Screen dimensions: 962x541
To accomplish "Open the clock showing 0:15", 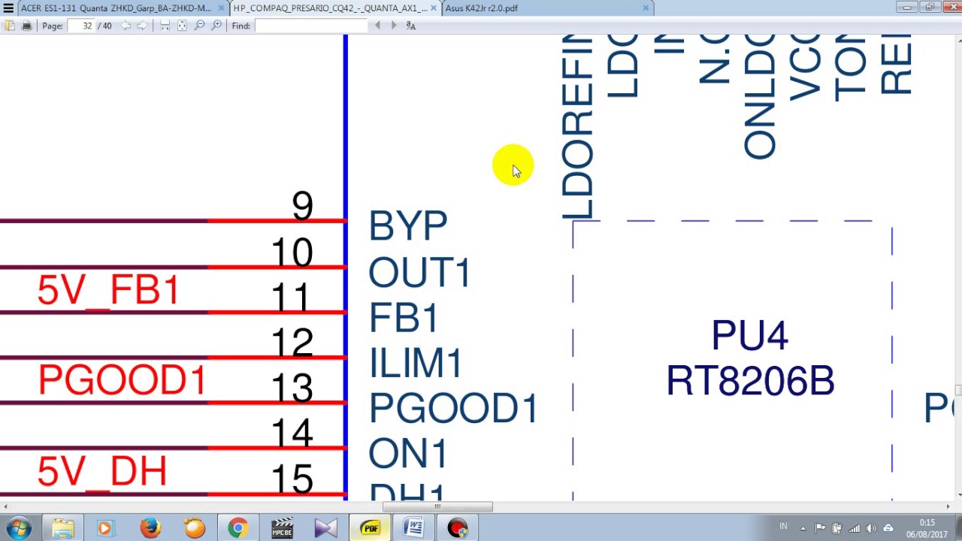I will pyautogui.click(x=927, y=528).
